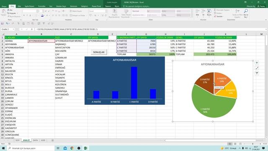The height and width of the screenshot is (151, 268).
Task: Switch to the DATA sheet tab
Action: pos(35,140)
